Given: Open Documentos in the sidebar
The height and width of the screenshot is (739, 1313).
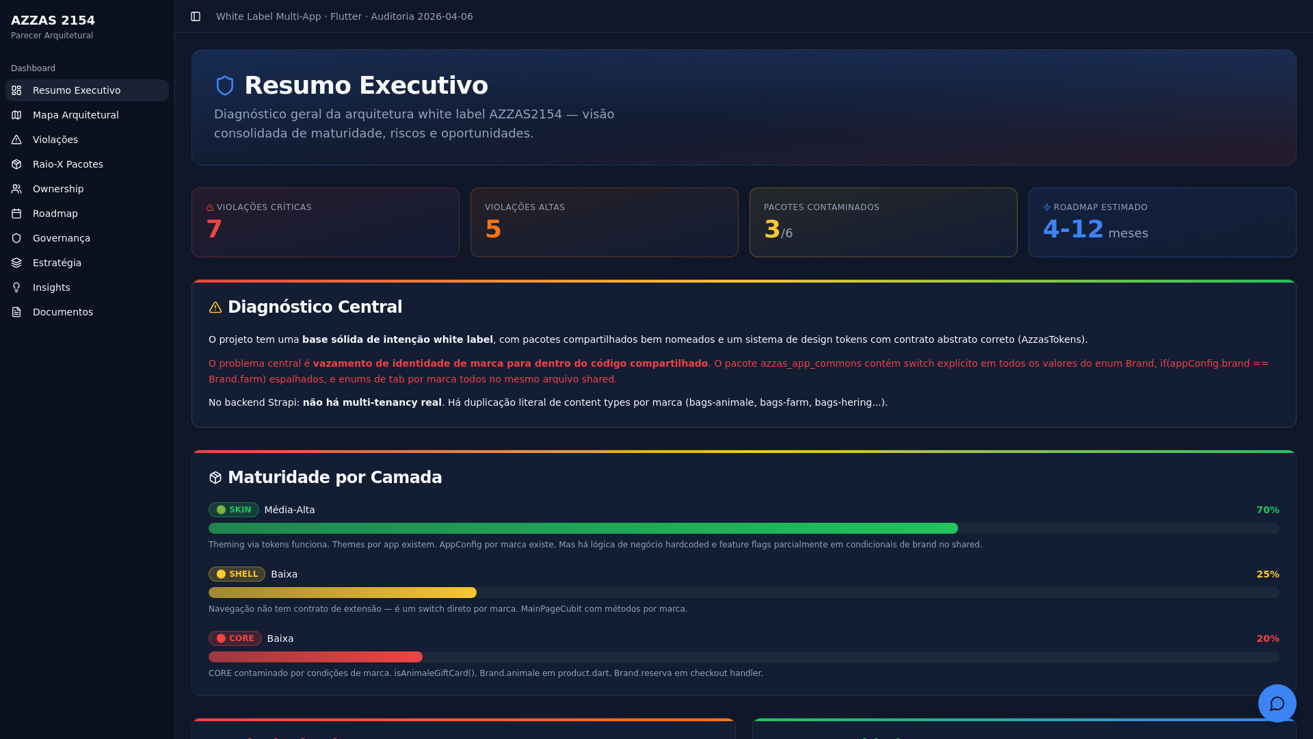Looking at the screenshot, I should [87, 312].
